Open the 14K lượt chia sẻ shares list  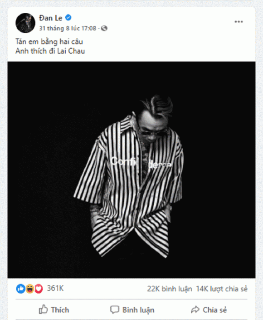pyautogui.click(x=222, y=289)
